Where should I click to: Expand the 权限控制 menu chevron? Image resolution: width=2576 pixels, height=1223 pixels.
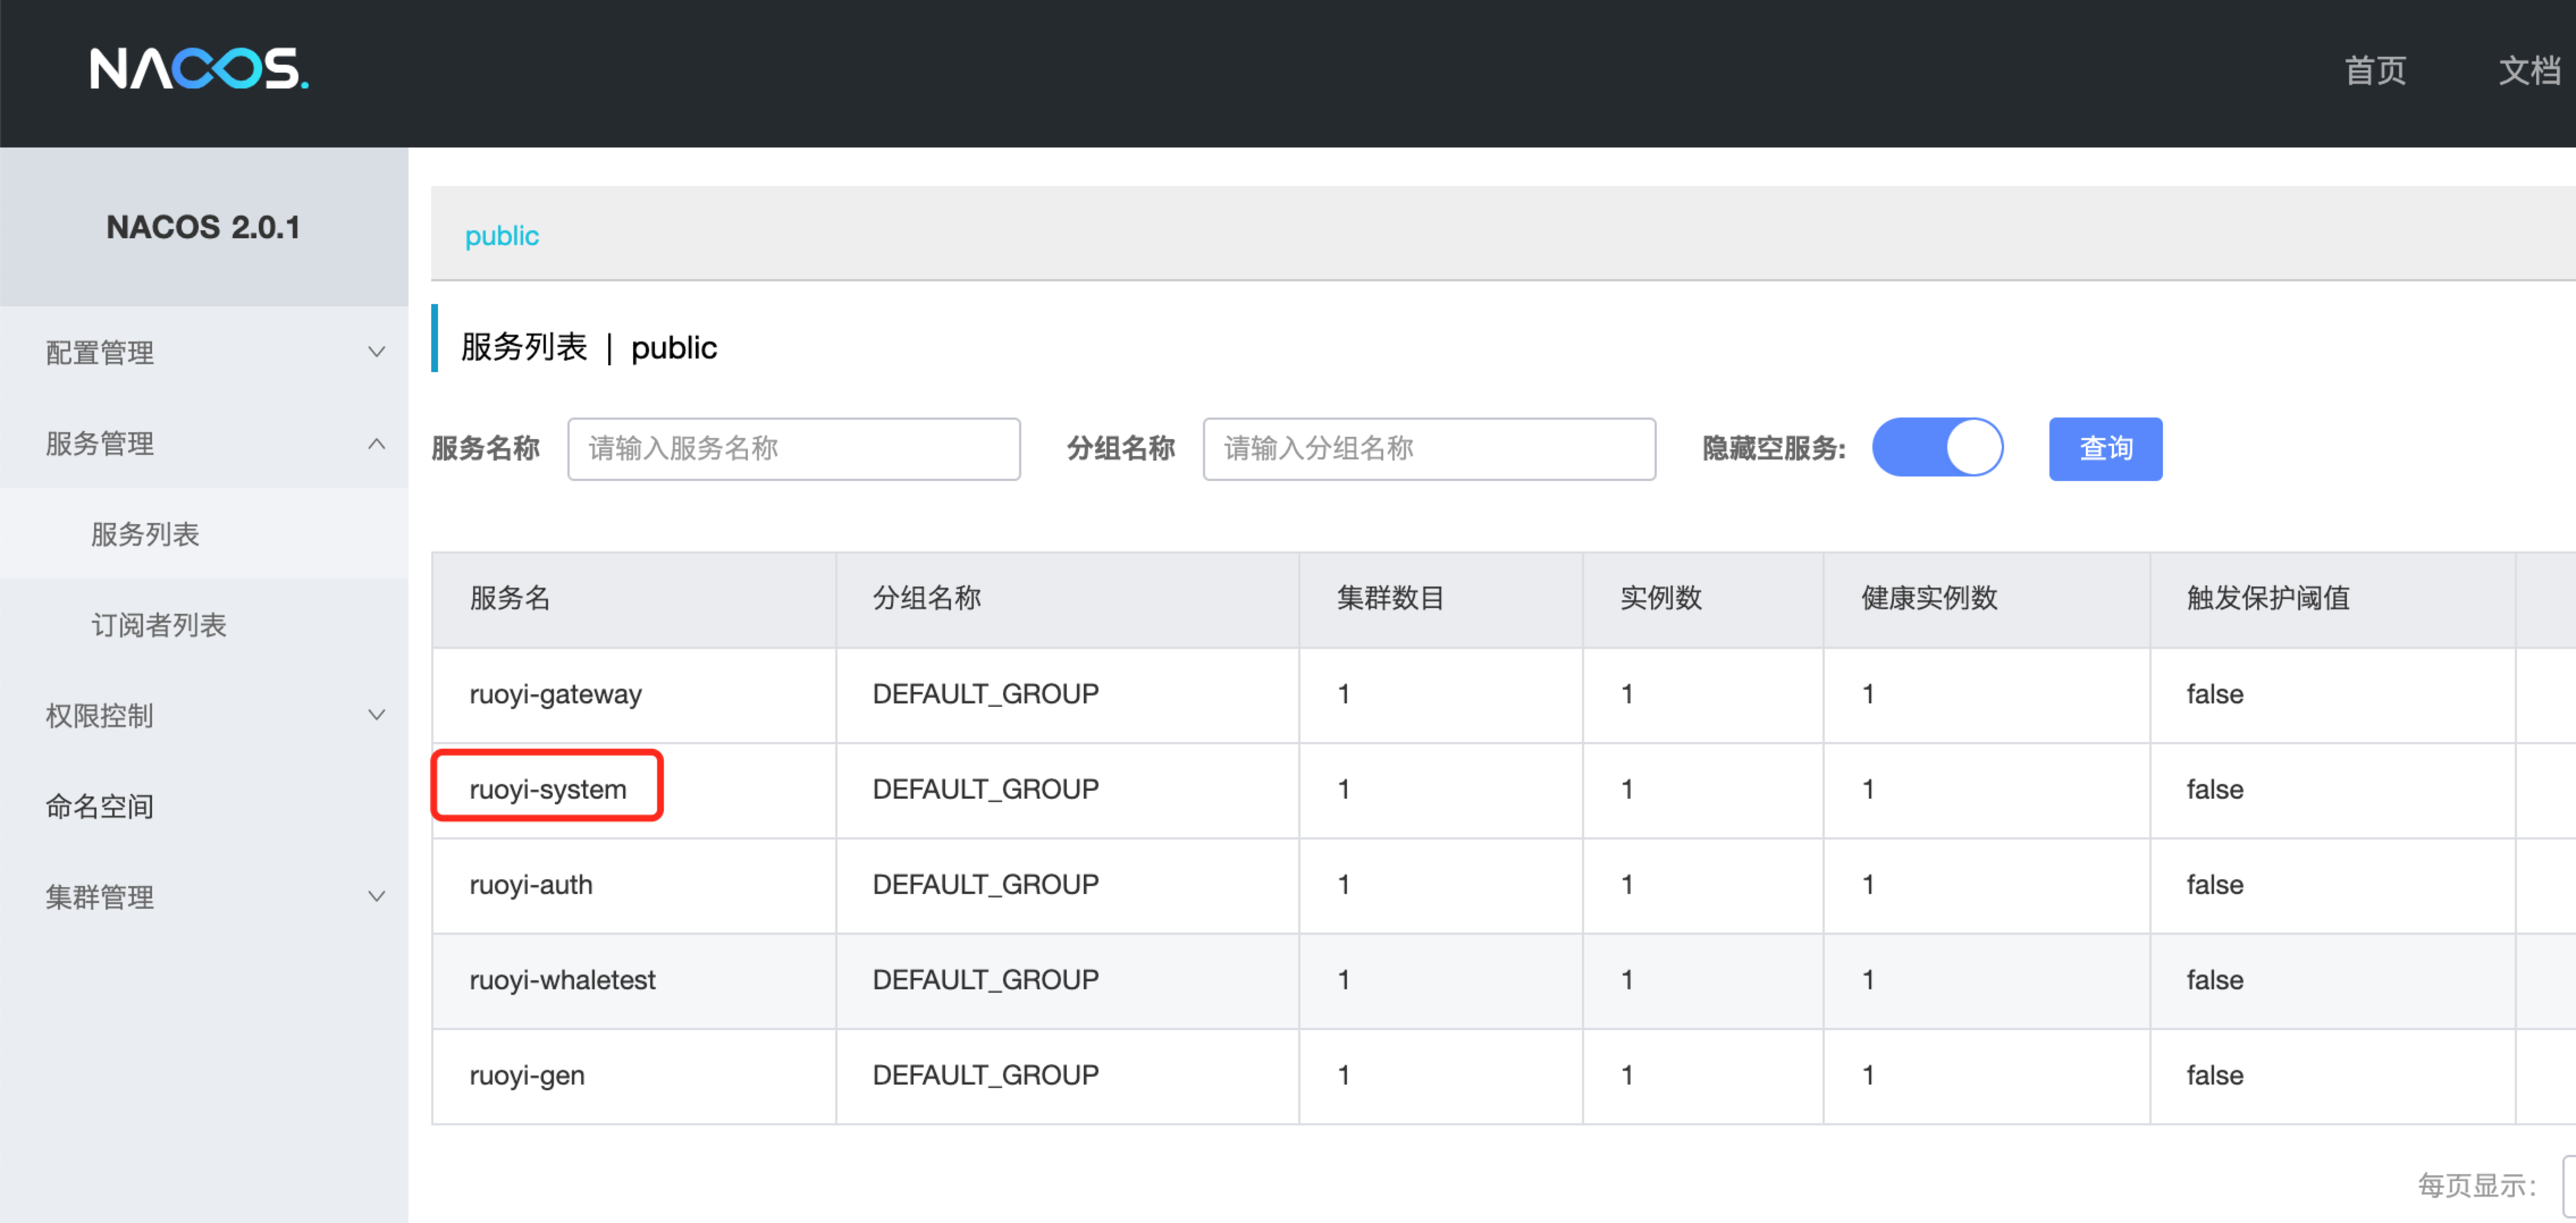[376, 715]
